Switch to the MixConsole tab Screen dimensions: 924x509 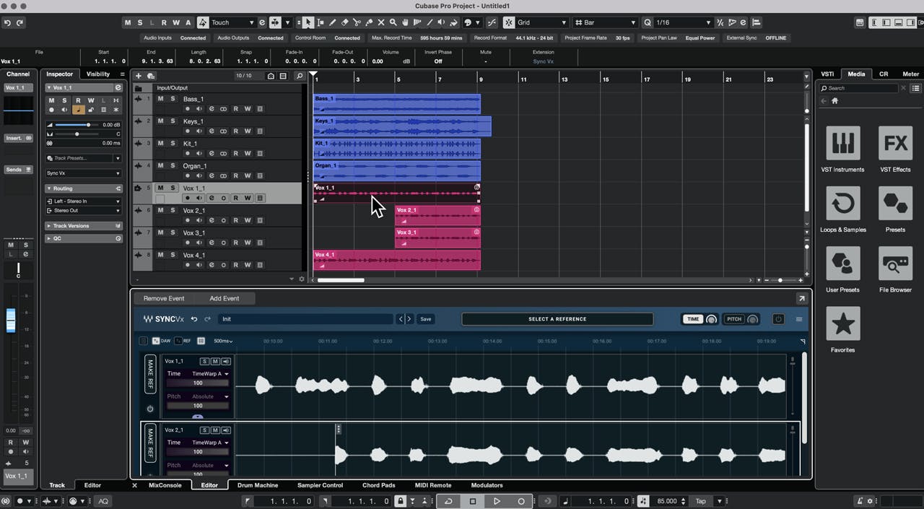(165, 485)
